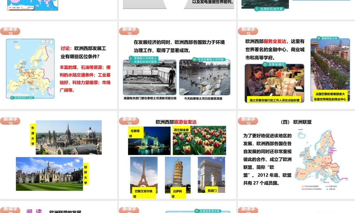Viewport: 355px width, 213px height.
Task: Select the European Union member map
Action: tap(322, 160)
